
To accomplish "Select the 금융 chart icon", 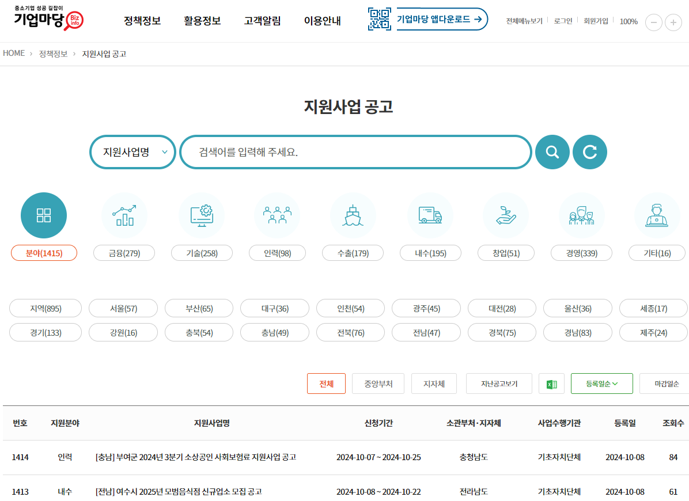I will pos(124,215).
